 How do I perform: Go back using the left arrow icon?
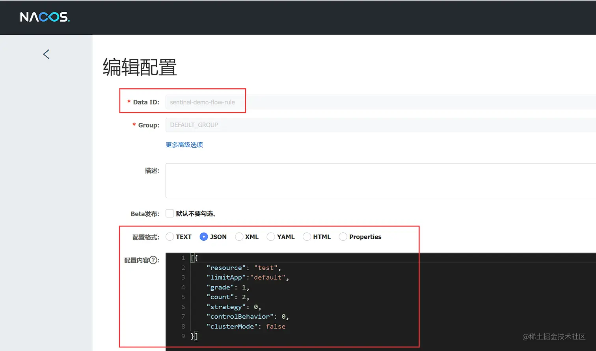(x=47, y=54)
